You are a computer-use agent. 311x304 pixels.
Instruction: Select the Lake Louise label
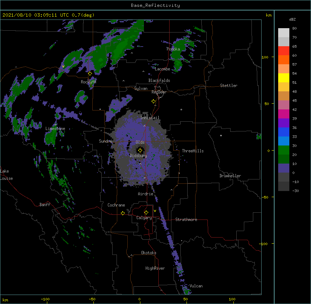(x=6, y=175)
